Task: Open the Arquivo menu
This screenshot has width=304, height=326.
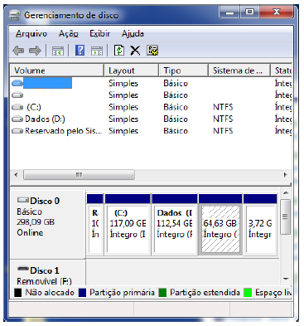Action: (x=31, y=34)
